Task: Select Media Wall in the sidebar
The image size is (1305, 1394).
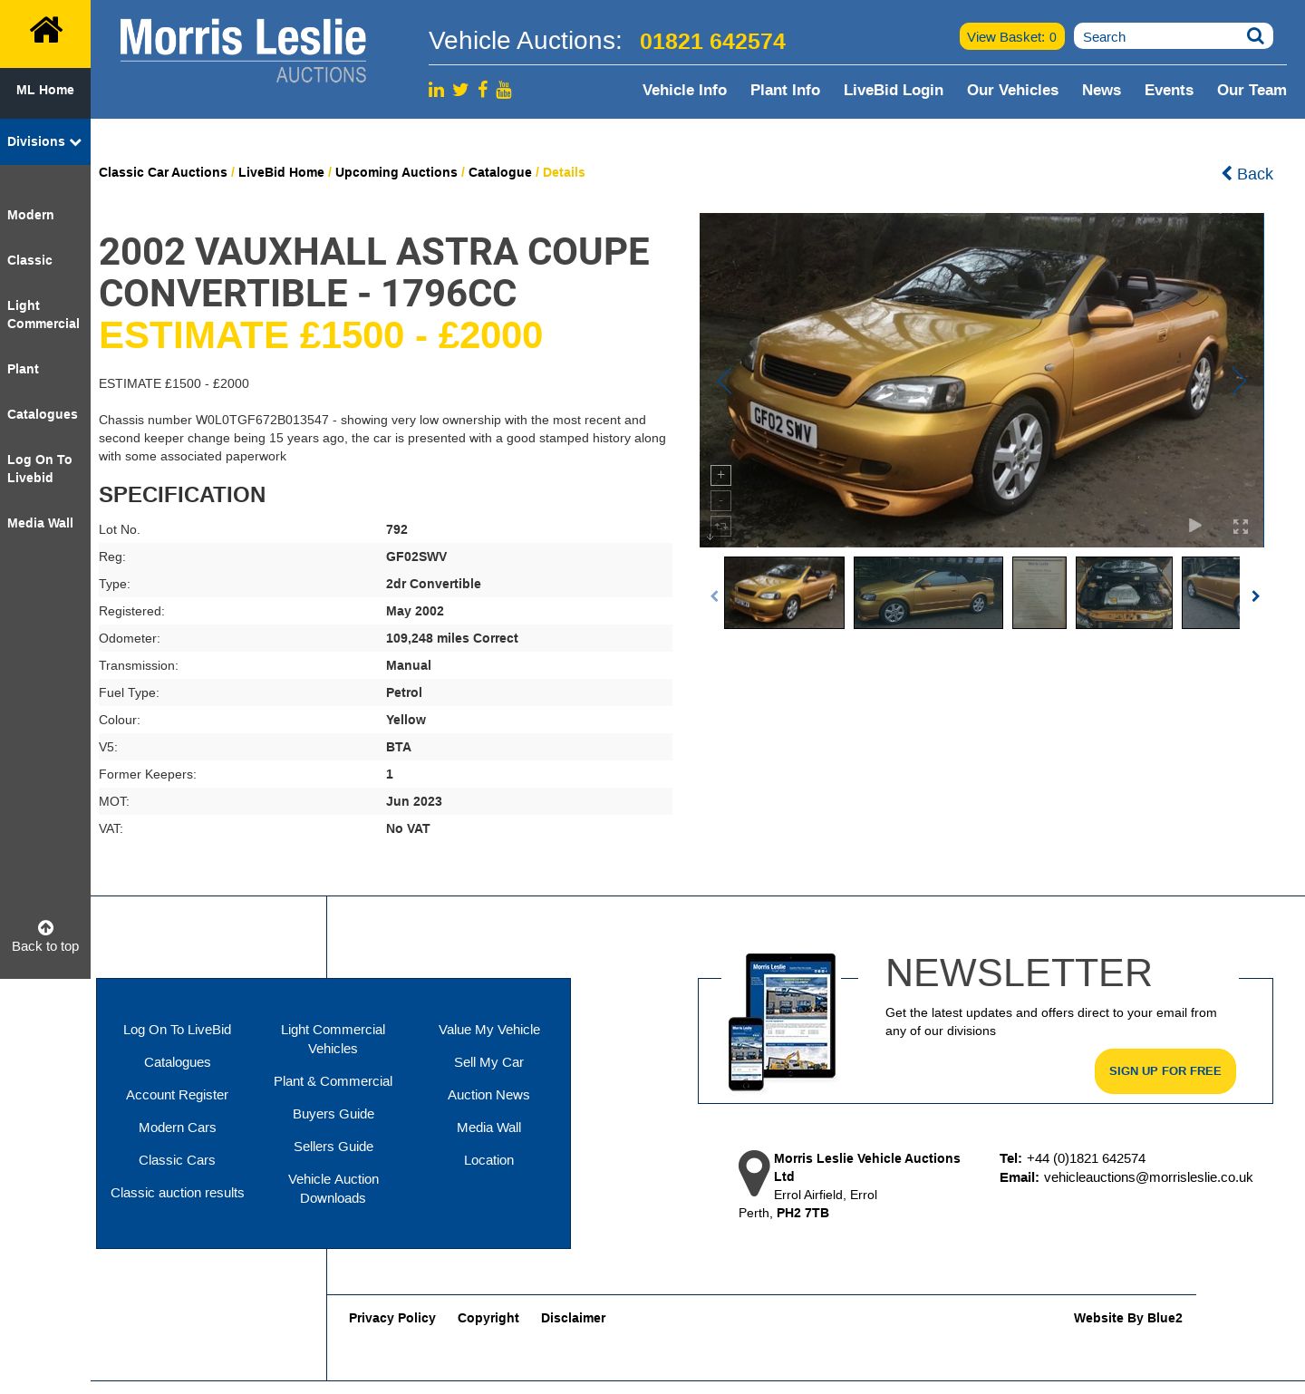Action: tap(40, 523)
